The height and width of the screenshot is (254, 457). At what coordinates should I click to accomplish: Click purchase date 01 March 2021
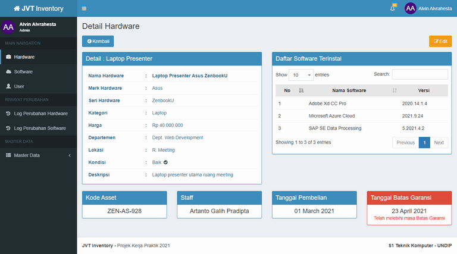coord(314,211)
